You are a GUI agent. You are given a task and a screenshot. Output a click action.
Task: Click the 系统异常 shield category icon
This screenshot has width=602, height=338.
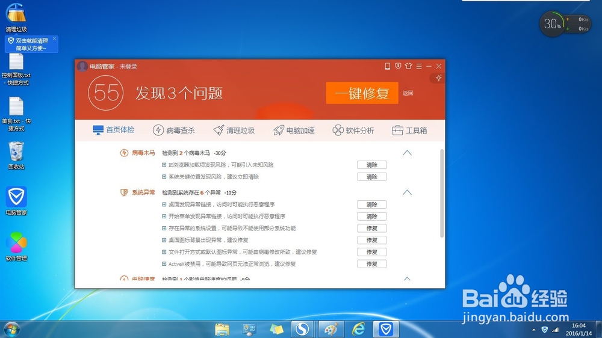click(124, 192)
